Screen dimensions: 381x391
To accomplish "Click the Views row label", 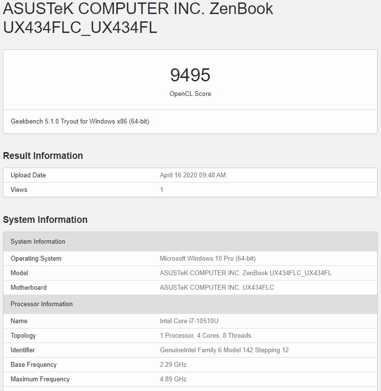I will (x=19, y=189).
